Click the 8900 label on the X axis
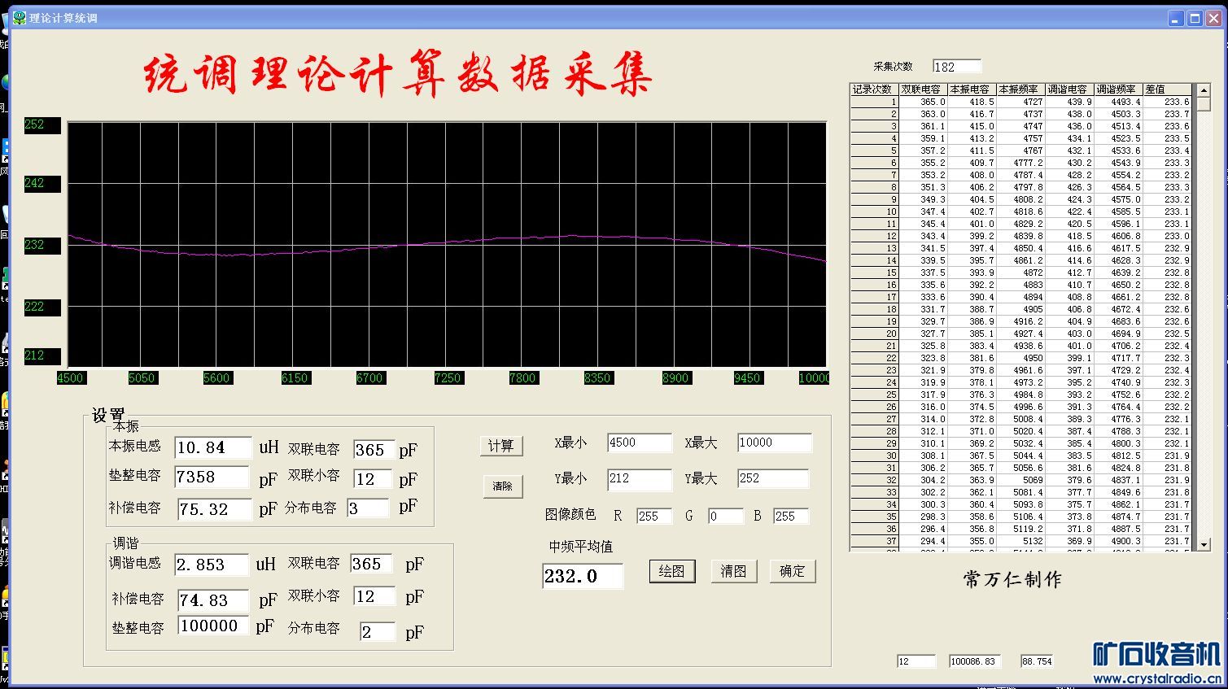The image size is (1228, 689). [x=675, y=378]
